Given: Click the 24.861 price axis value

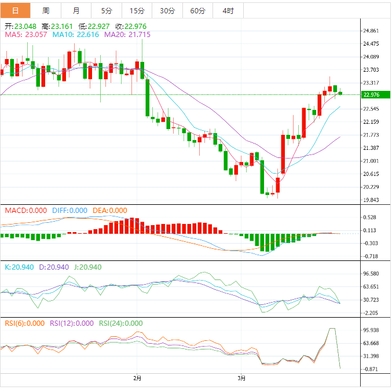Looking at the screenshot, I should [371, 31].
